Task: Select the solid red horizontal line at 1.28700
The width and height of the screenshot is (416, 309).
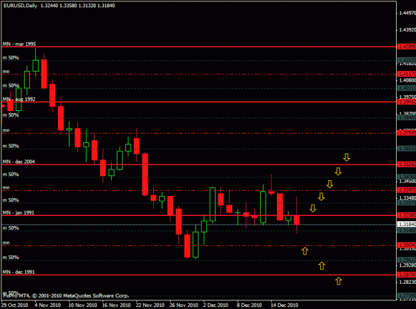Action: 199,275
